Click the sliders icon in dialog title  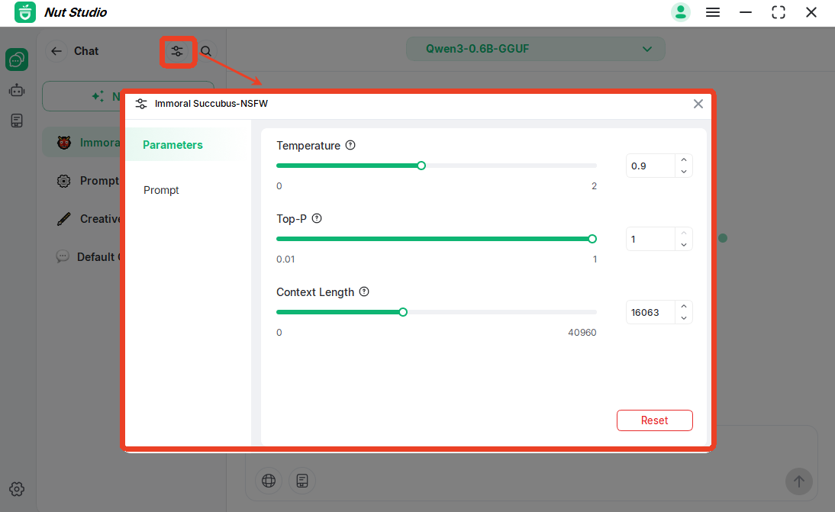click(141, 104)
